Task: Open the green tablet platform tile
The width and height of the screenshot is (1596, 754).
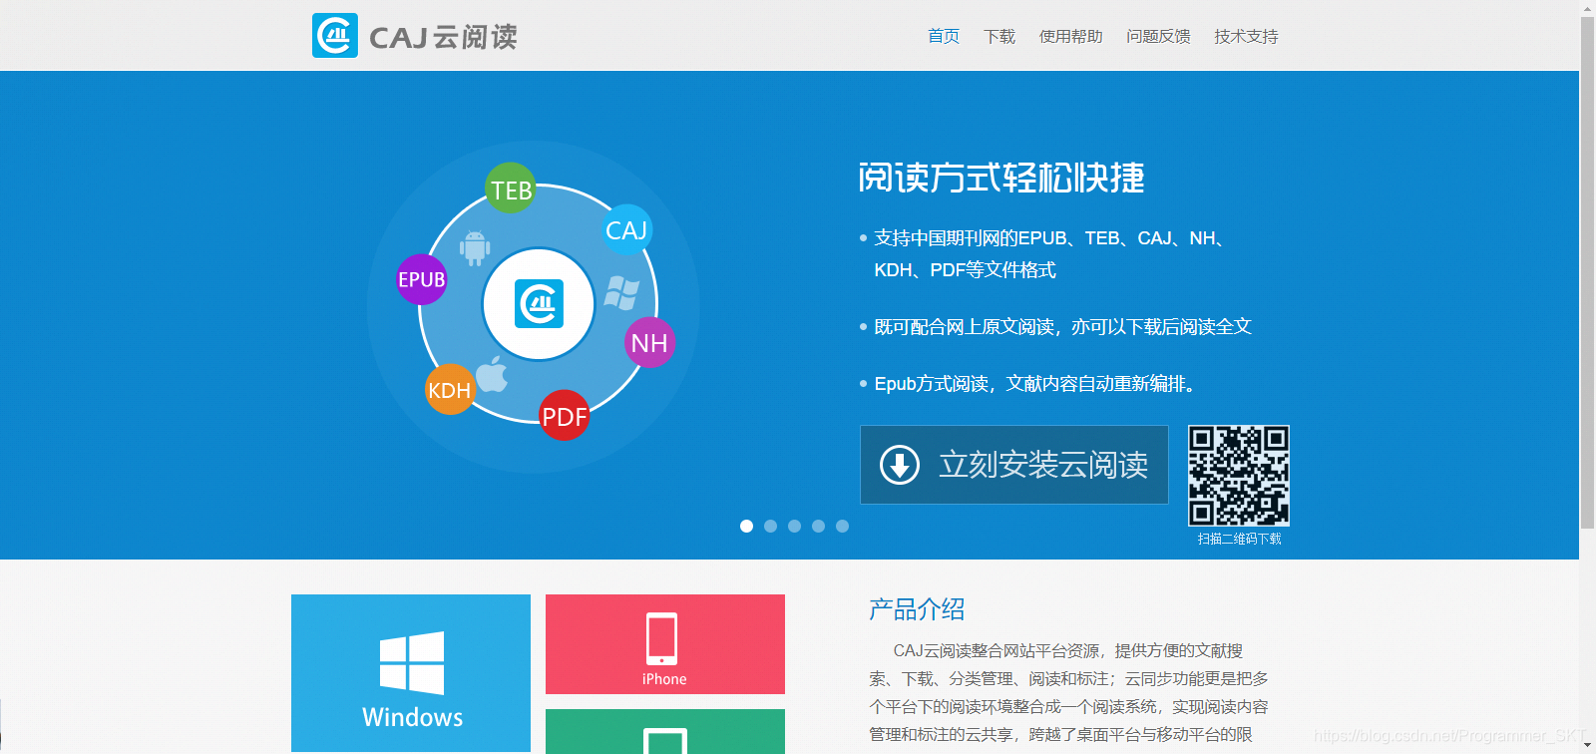Action: point(665,731)
